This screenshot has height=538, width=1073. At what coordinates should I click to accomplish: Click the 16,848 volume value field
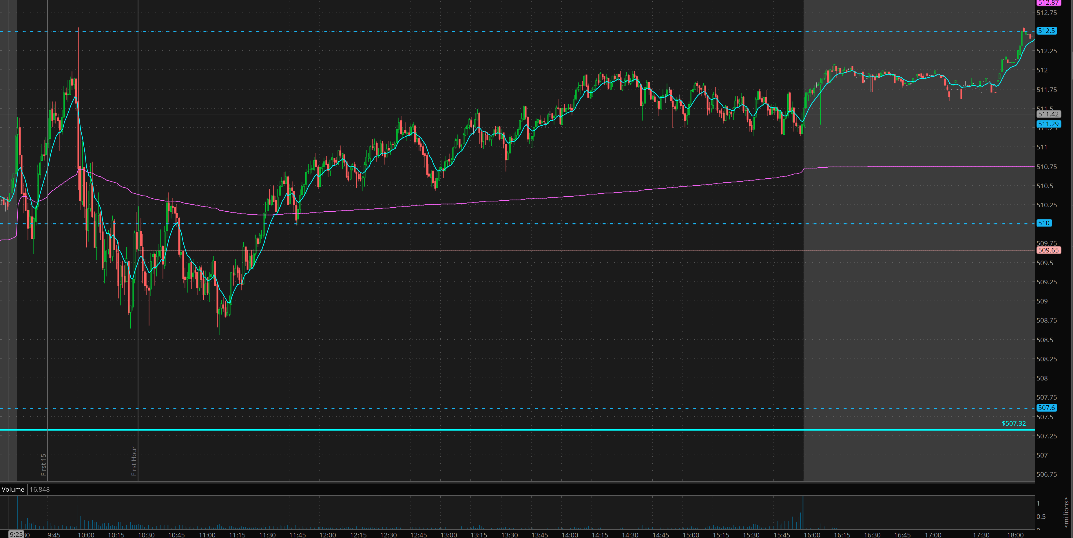click(40, 489)
